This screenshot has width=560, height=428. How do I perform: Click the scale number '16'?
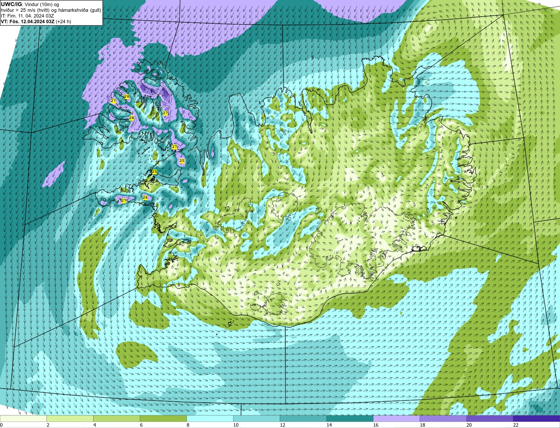point(376,425)
